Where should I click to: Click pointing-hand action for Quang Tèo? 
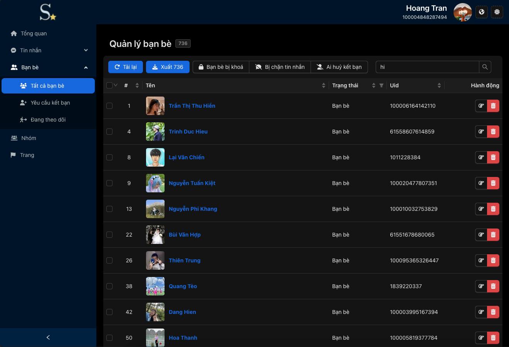tap(481, 286)
